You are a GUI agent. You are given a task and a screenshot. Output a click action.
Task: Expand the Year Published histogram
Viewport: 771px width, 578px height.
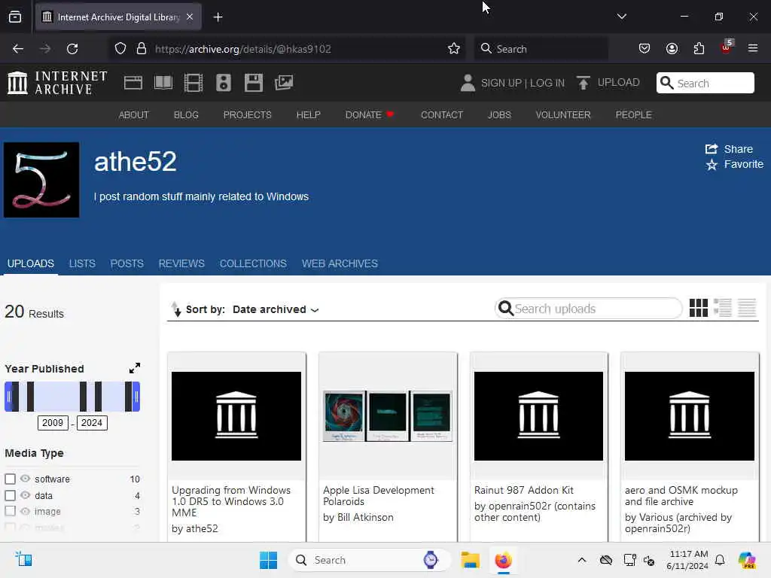click(134, 368)
